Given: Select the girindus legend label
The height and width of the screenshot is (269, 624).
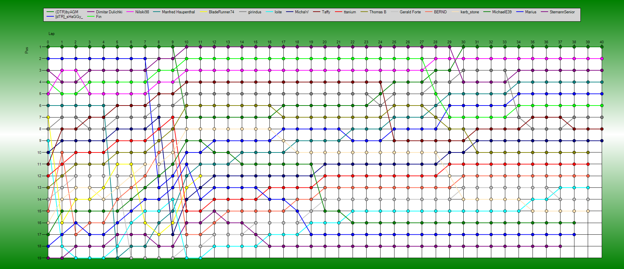Looking at the screenshot, I should 254,12.
